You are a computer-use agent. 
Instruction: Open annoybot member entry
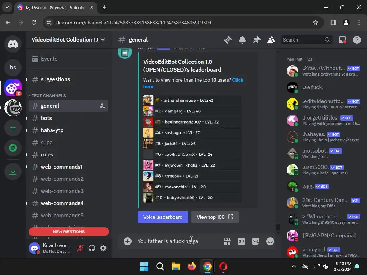(x=324, y=252)
